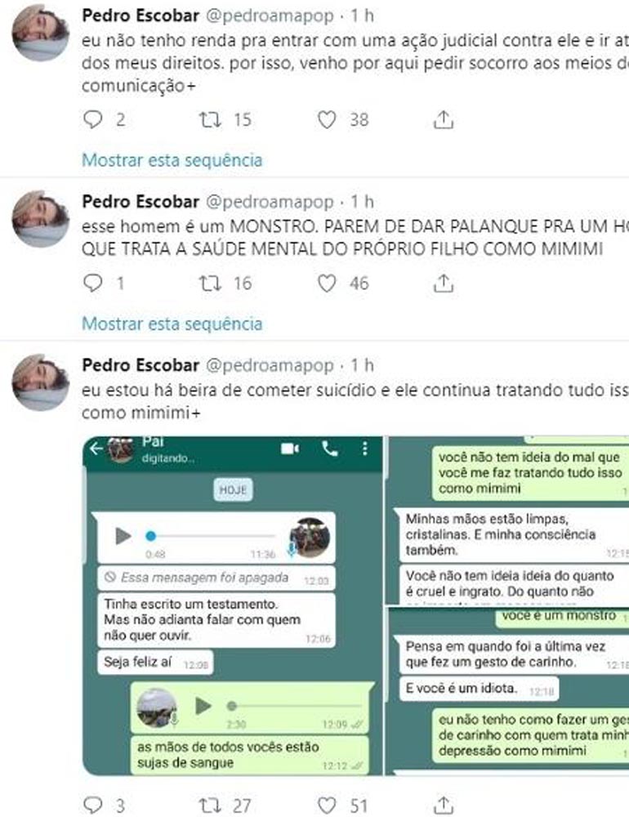Image resolution: width=629 pixels, height=817 pixels.
Task: Share the MONSTRO tweet via upload icon
Action: tap(443, 283)
